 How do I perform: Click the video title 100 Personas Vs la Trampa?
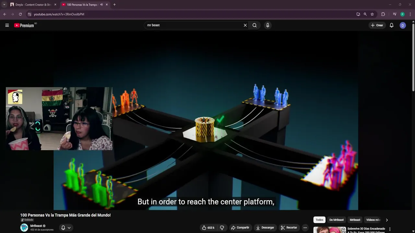pos(65,215)
